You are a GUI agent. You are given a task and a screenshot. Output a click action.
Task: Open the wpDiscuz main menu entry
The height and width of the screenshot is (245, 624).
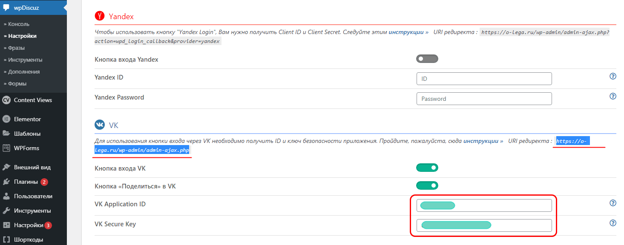tap(33, 7)
